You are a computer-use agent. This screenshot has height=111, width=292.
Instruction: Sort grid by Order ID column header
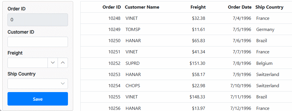(x=111, y=7)
